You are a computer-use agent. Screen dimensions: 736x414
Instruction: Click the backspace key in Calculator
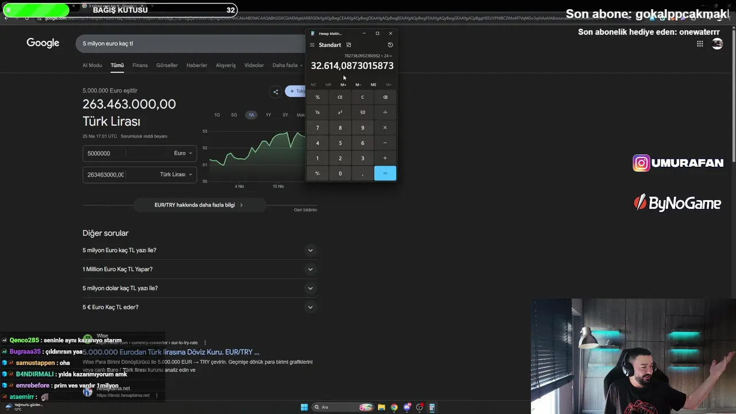tap(385, 97)
